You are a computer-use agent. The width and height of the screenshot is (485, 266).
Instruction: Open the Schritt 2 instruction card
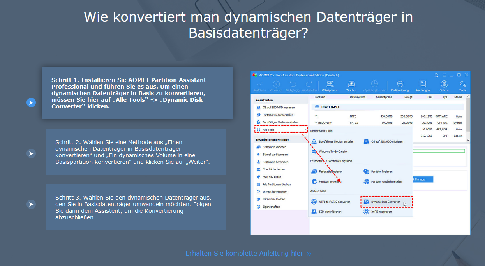136,152
